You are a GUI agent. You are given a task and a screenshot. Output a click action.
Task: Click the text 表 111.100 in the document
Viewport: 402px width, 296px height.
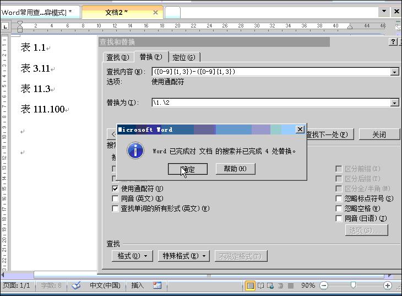pos(42,109)
